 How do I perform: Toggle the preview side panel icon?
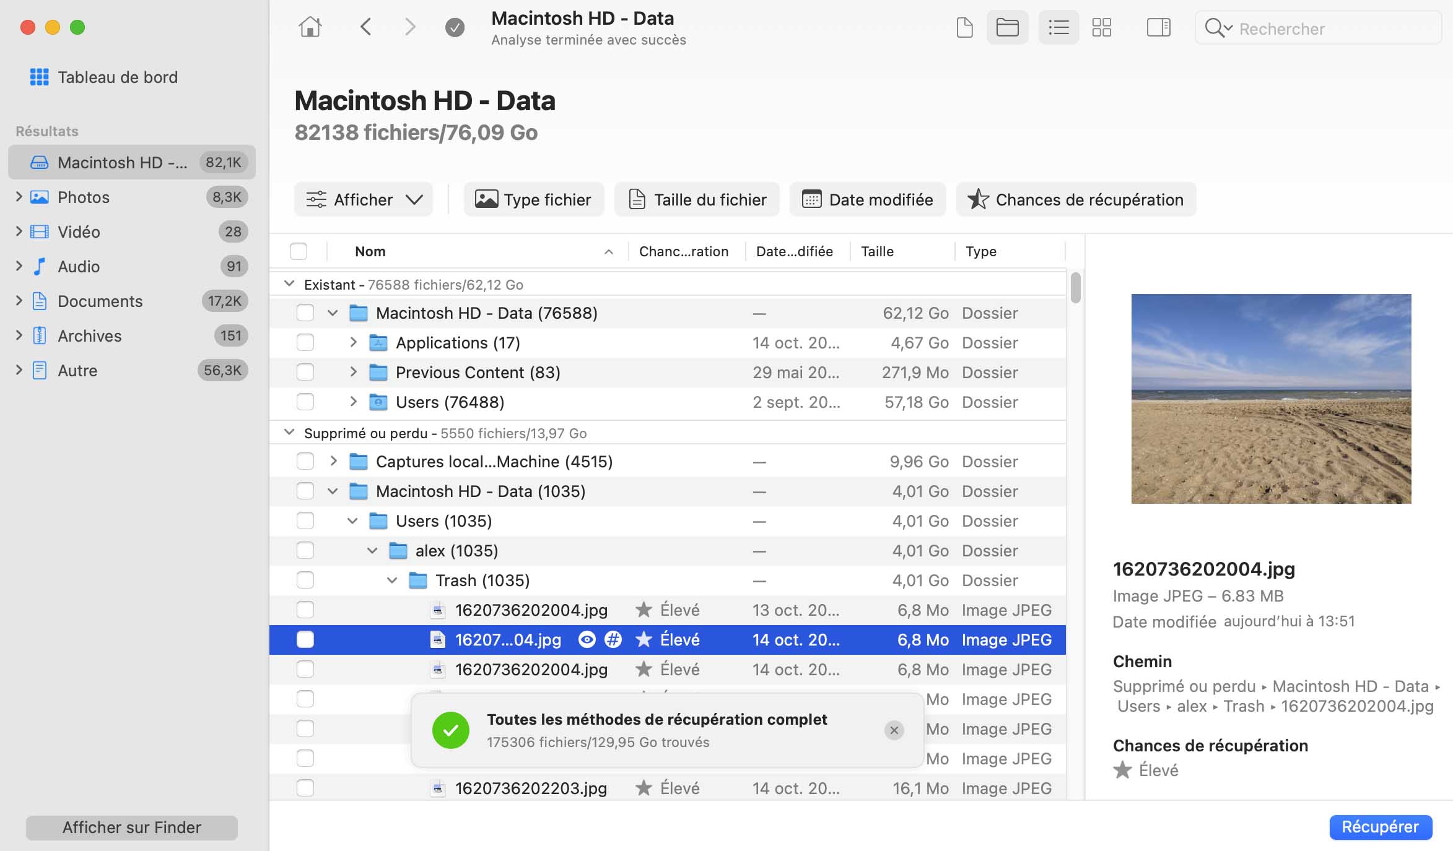[1158, 27]
